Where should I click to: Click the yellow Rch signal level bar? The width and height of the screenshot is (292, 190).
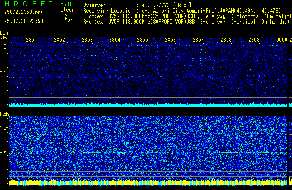148,183
